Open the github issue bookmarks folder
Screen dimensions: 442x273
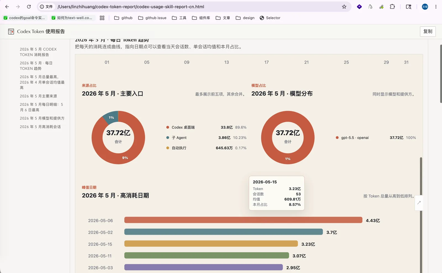point(152,18)
